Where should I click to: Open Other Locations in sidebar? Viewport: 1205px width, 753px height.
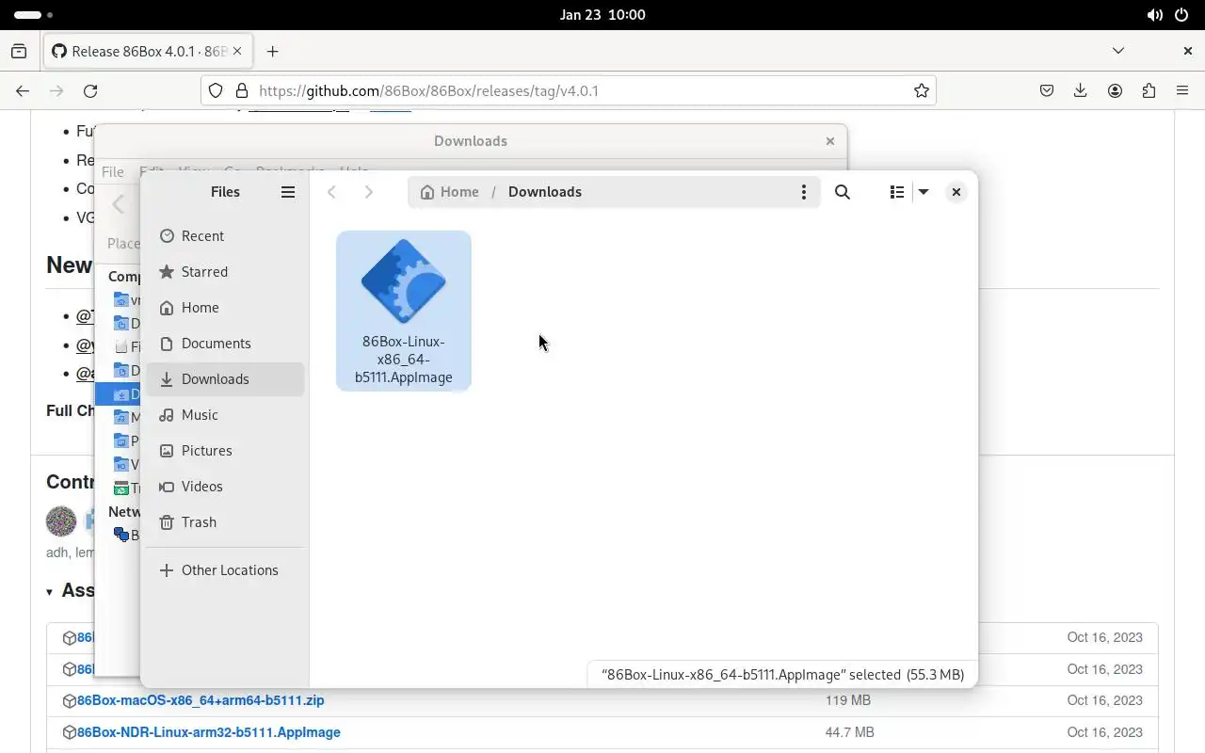(225, 570)
